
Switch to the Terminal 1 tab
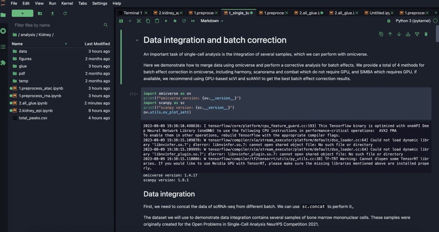132,13
